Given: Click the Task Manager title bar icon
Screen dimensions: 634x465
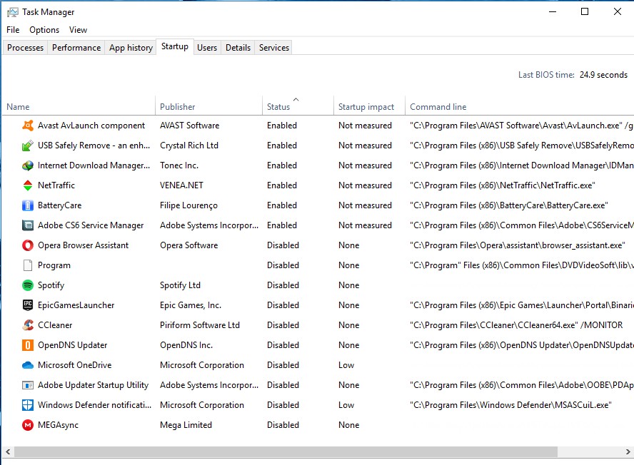Looking at the screenshot, I should (13, 12).
